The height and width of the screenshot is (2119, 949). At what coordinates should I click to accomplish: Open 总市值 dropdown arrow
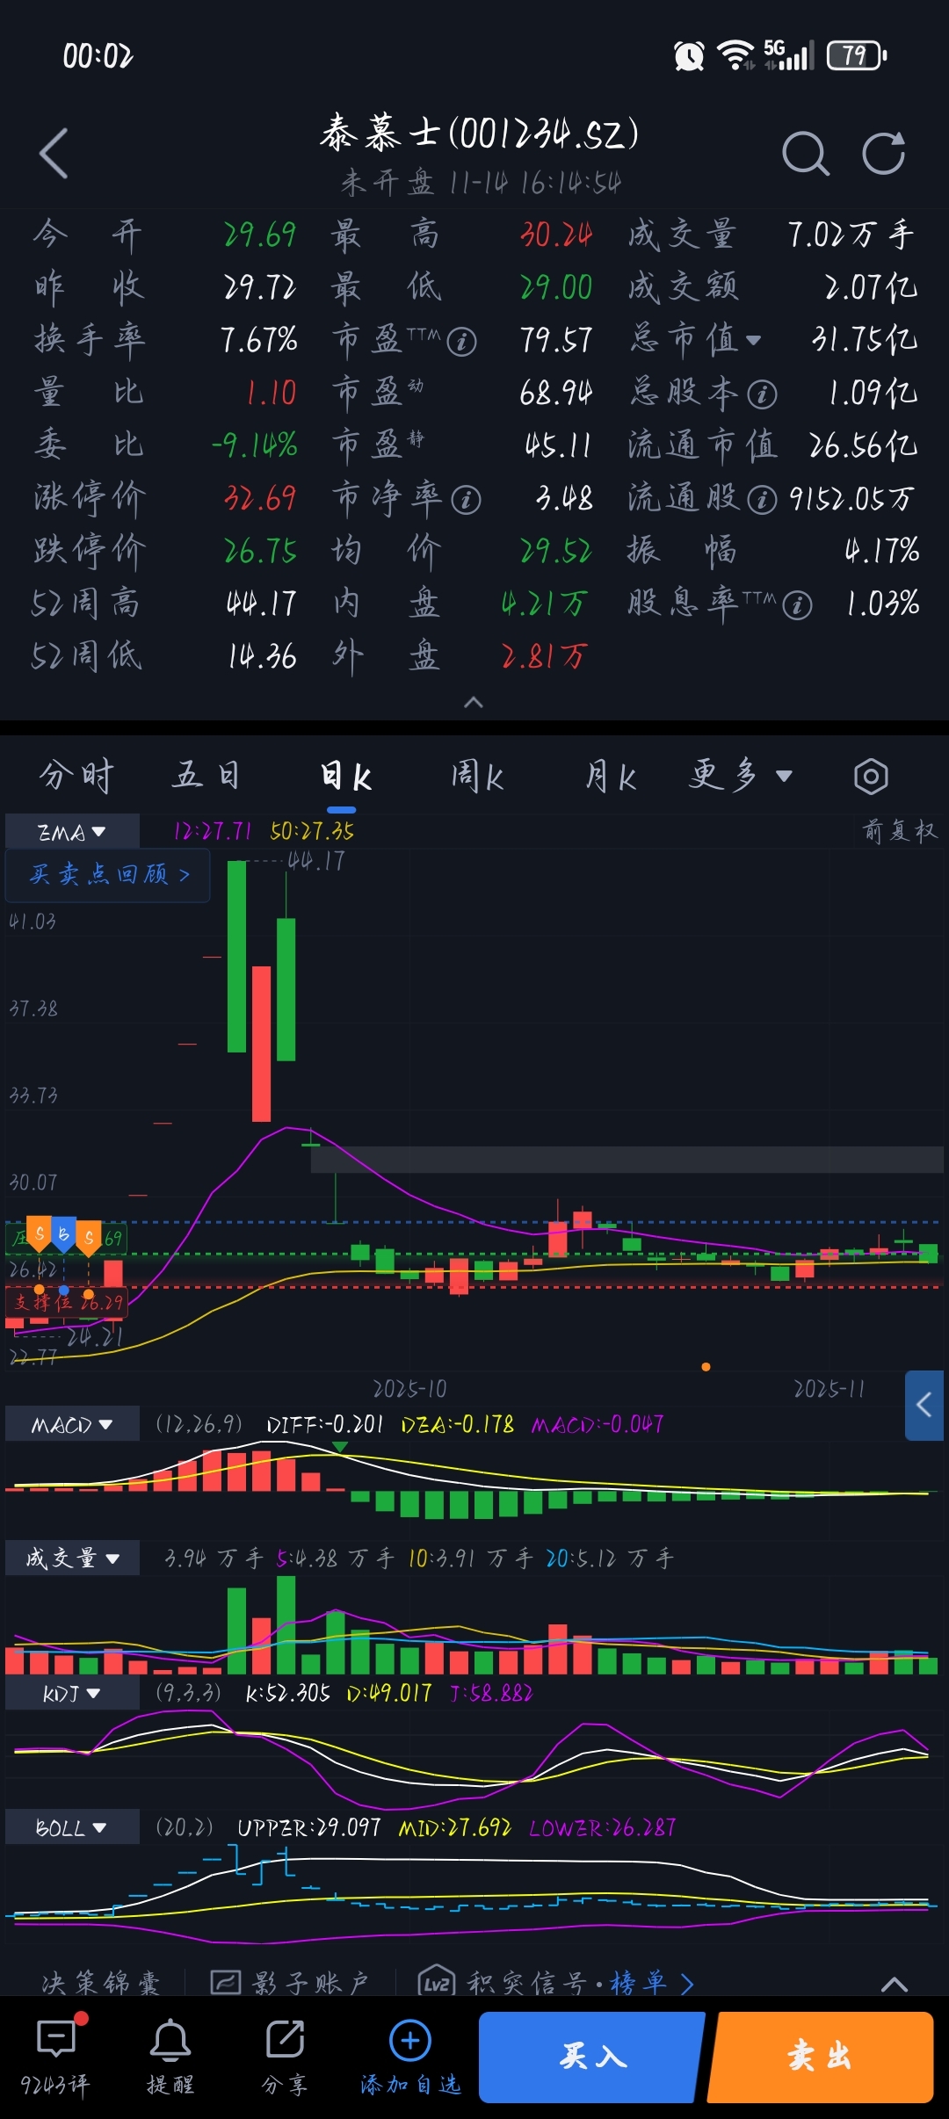pos(753,341)
